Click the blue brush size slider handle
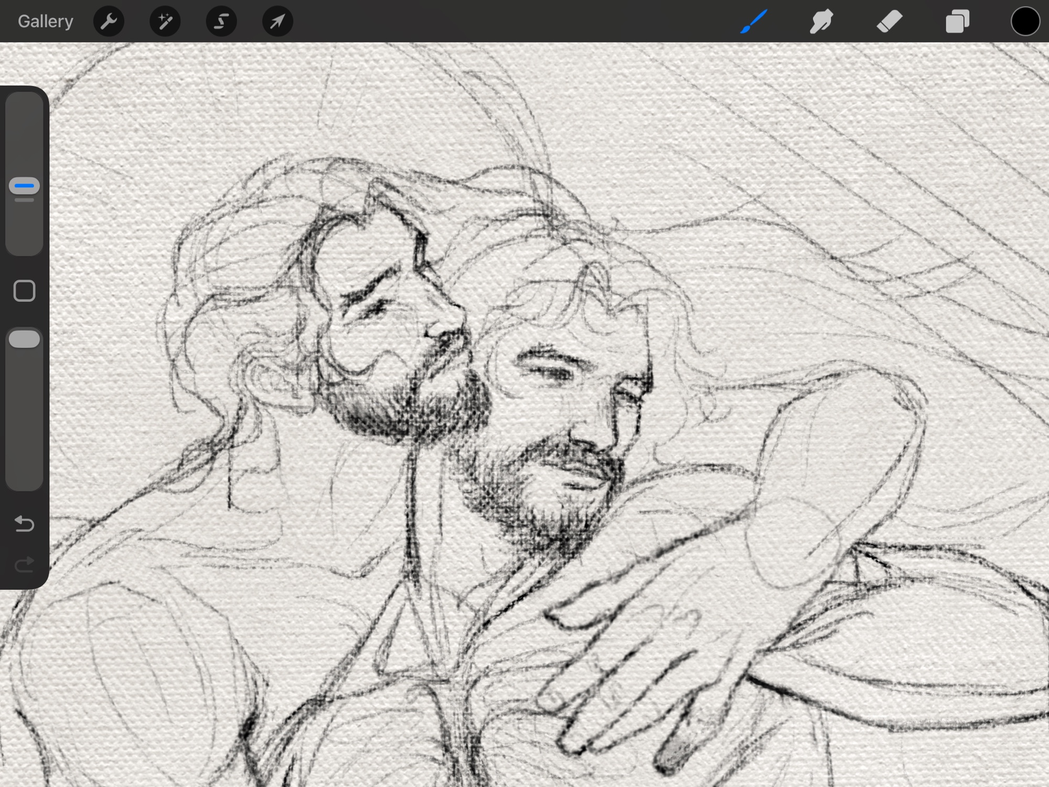Screen dimensions: 1049x787 [x=24, y=186]
